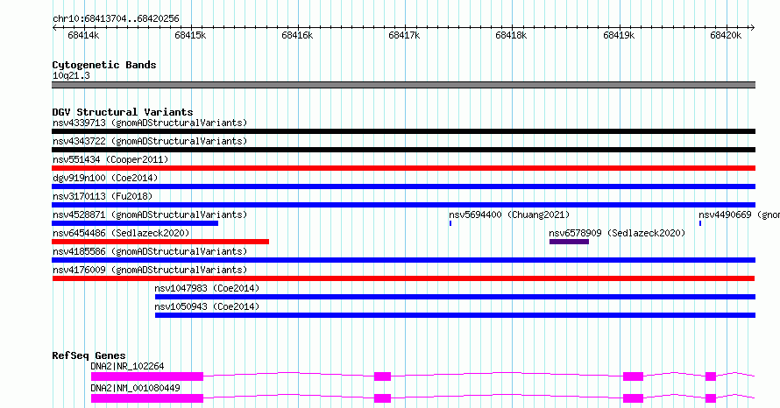
Task: Click the DNA2|NM_001080449 exon near 68419k
Action: [x=634, y=398]
